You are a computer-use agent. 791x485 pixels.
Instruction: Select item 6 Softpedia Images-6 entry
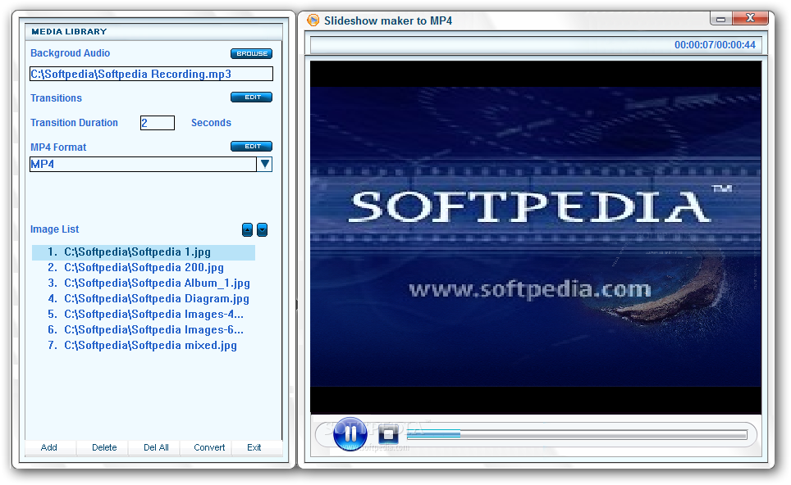coord(144,330)
